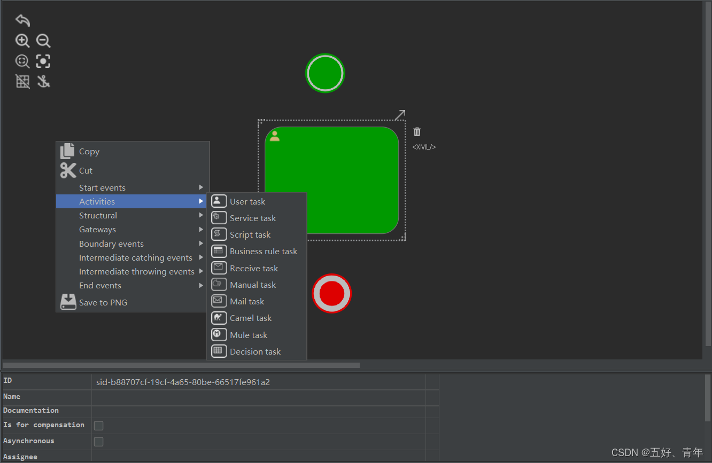Expand arrow next to Structural
712x463 pixels.
201,215
